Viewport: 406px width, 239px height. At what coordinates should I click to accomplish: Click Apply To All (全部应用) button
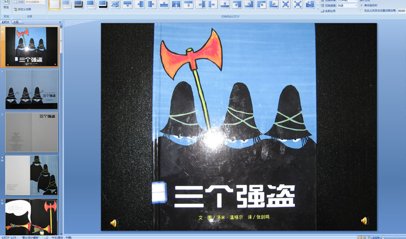point(328,11)
